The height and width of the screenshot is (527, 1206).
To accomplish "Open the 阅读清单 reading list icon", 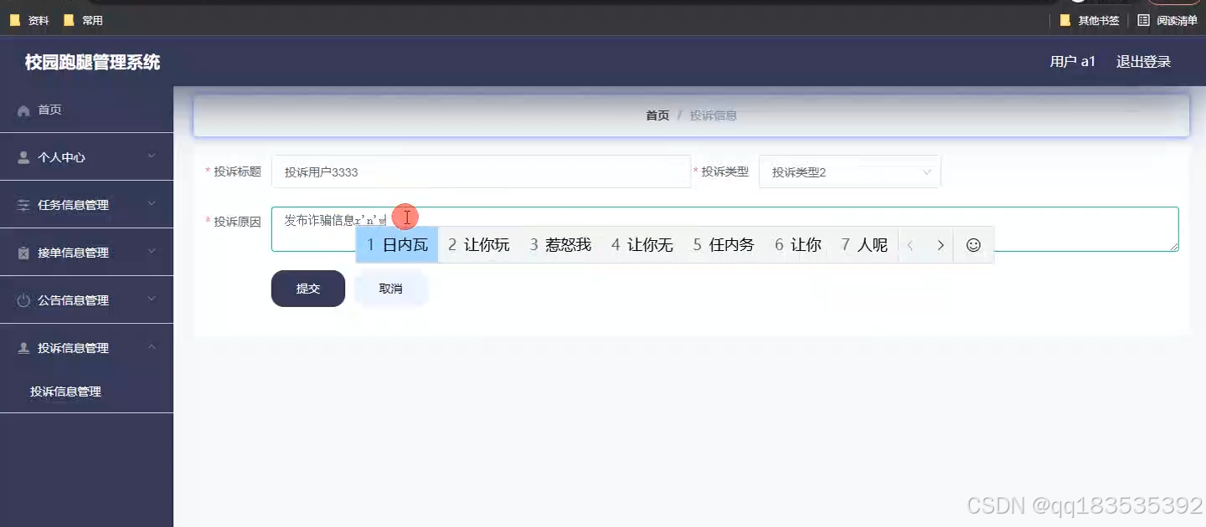I will tap(1144, 19).
